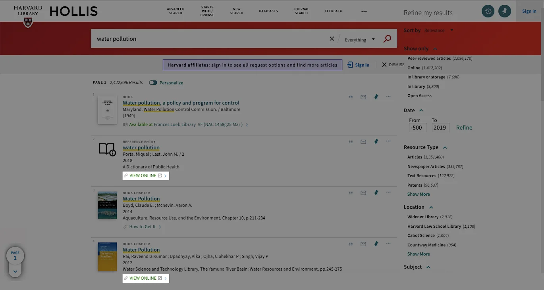
Task: Open Databases from the header
Action: (x=268, y=11)
